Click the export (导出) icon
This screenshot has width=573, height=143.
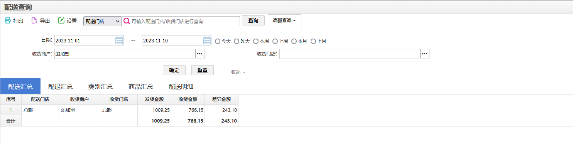(34, 21)
